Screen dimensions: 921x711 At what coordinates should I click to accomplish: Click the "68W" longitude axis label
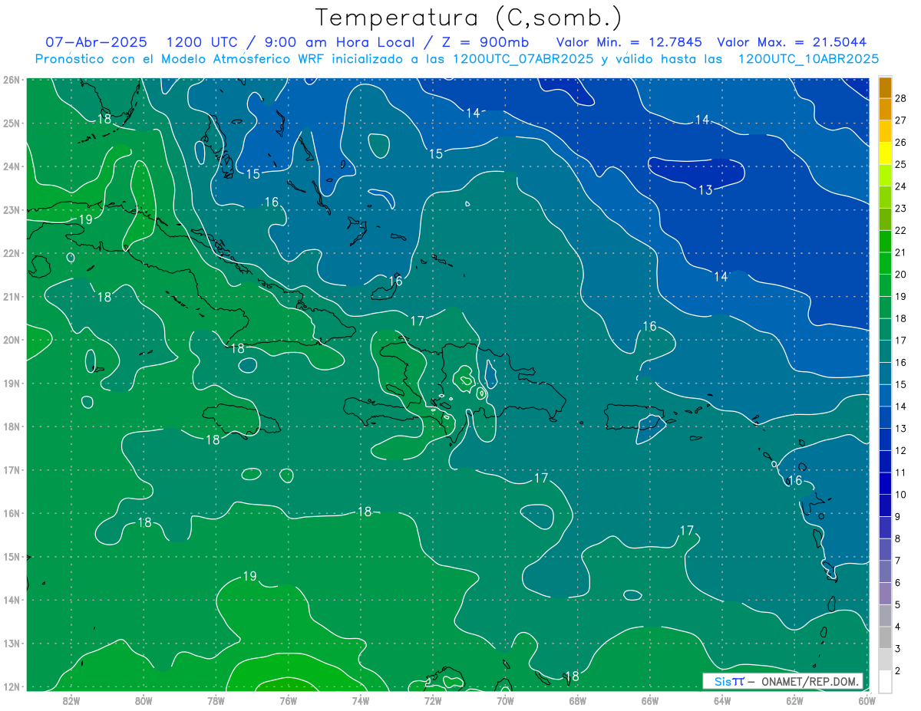(x=578, y=700)
